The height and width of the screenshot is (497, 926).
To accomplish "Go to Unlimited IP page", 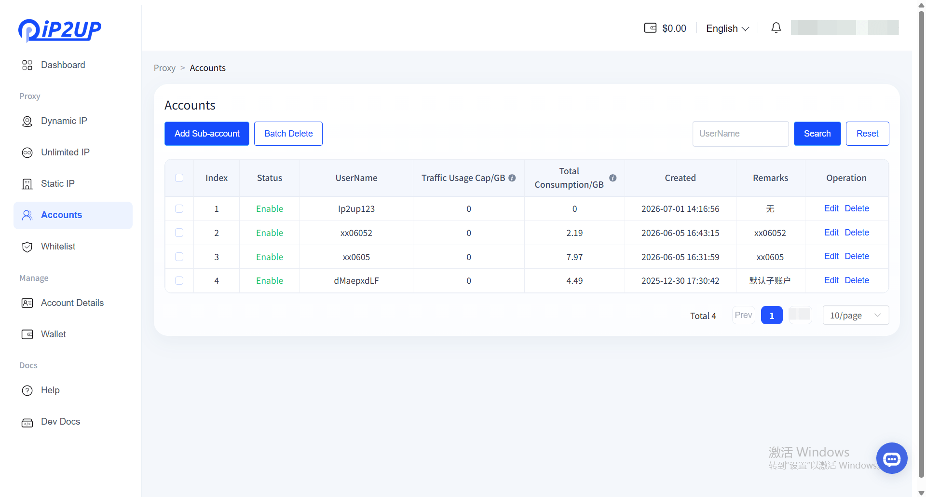I will point(73,152).
